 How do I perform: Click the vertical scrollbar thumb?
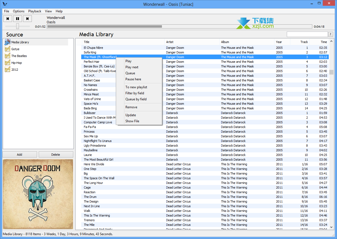pyautogui.click(x=332, y=72)
